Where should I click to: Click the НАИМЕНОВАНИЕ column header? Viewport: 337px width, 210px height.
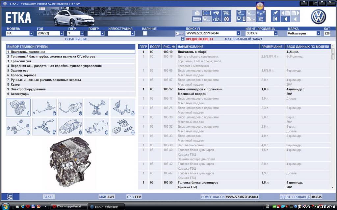(218, 47)
